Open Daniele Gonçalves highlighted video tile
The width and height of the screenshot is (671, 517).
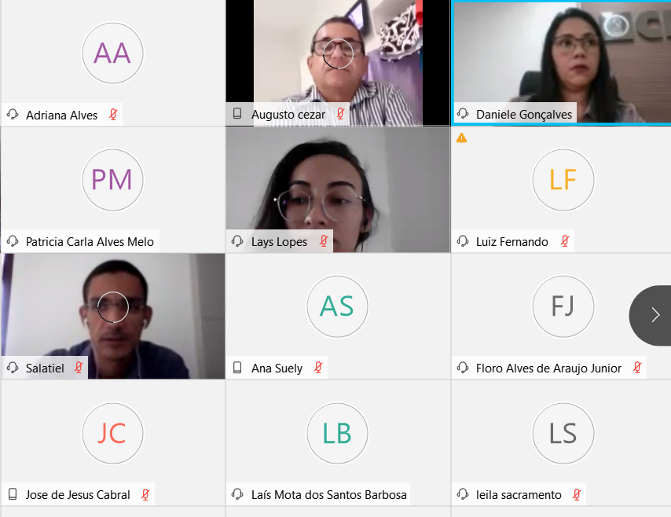click(562, 64)
